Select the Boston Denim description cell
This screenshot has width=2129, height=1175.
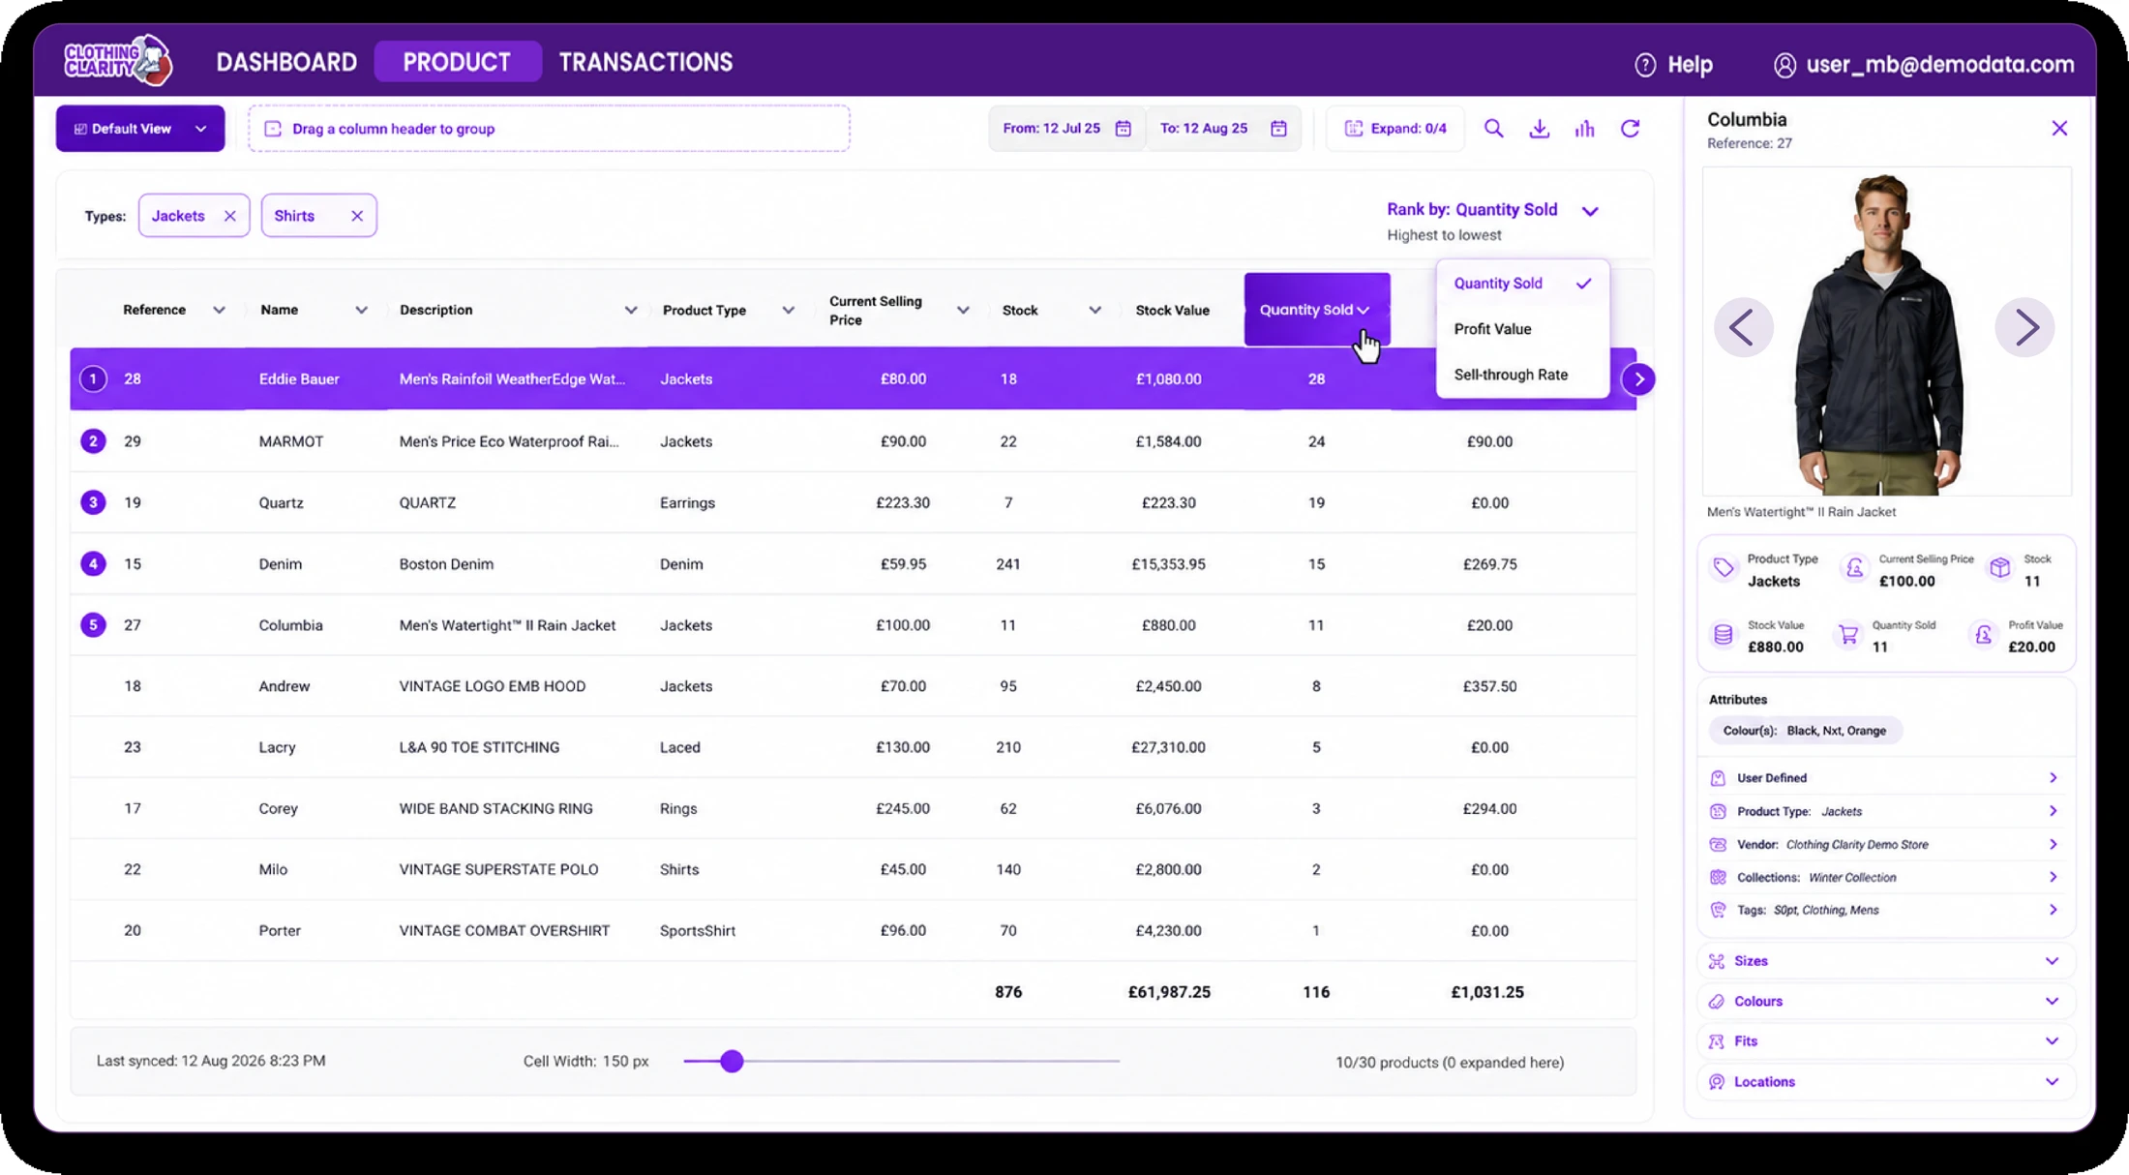point(446,564)
